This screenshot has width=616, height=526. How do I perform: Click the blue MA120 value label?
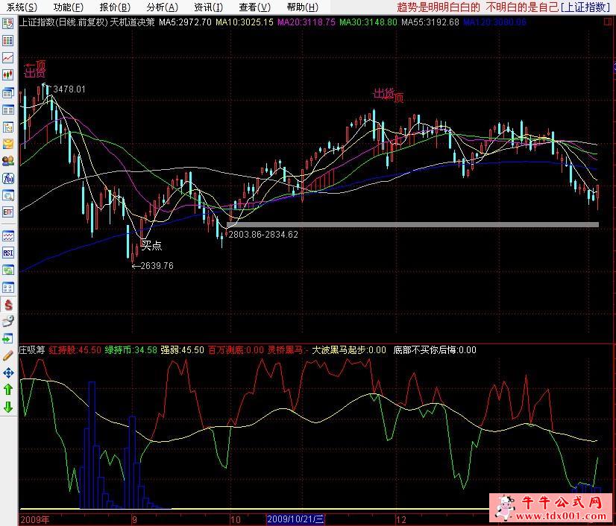[x=494, y=22]
